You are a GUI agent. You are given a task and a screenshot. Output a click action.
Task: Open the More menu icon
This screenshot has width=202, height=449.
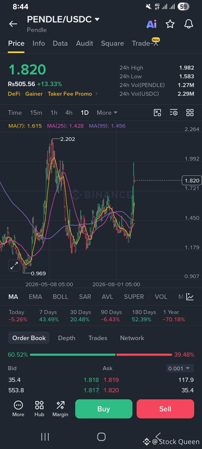(18, 409)
